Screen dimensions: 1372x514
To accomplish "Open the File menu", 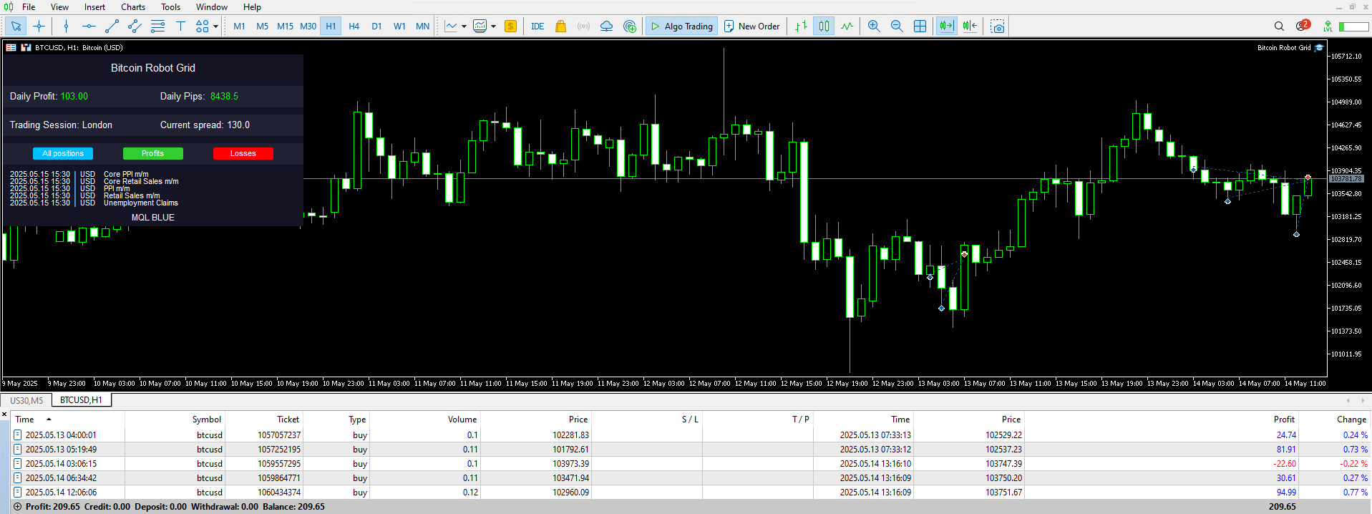I will [29, 7].
